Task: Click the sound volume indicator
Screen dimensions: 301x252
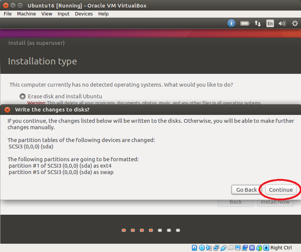Action: click(282, 23)
